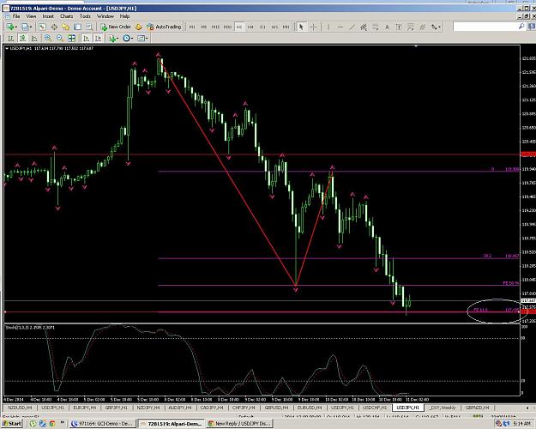Toggle the Terminal panel icon
The image size is (536, 429).
[x=77, y=27]
